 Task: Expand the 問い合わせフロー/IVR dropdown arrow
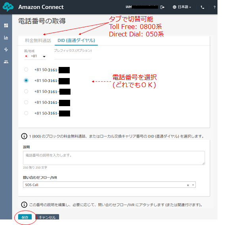(193, 185)
